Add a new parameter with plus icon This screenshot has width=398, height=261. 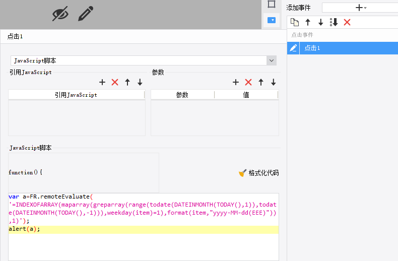pyautogui.click(x=236, y=82)
